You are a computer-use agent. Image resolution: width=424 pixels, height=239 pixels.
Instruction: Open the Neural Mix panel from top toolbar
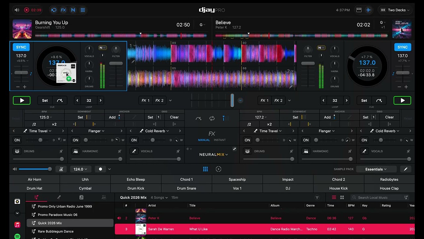[x=73, y=10]
